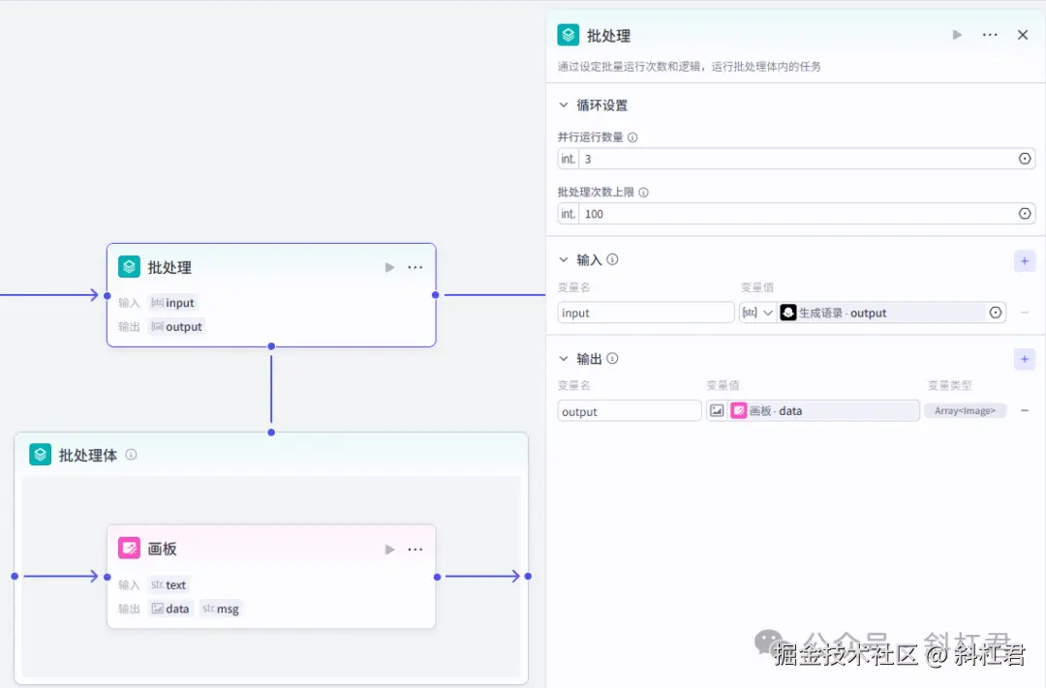The width and height of the screenshot is (1046, 688).
Task: Click the green 批处理 node icon on canvas
Action: [130, 266]
